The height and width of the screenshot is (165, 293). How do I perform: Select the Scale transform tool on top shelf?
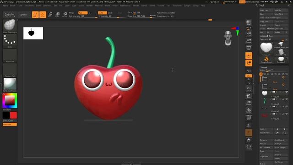click(57, 15)
